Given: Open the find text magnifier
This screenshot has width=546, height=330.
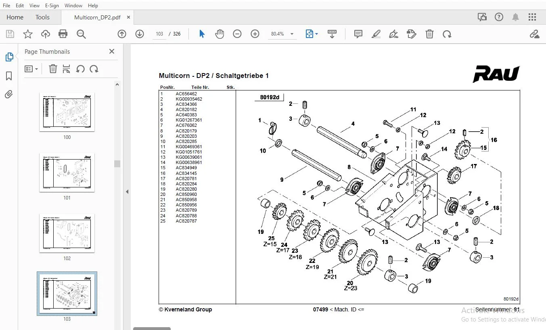Looking at the screenshot, I should pyautogui.click(x=81, y=34).
